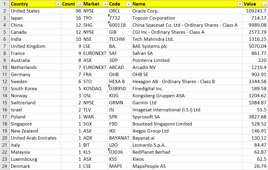Viewport: 268px width, 170px height.
Task: Select the cell 'OHB SE'
Action: [x=187, y=75]
